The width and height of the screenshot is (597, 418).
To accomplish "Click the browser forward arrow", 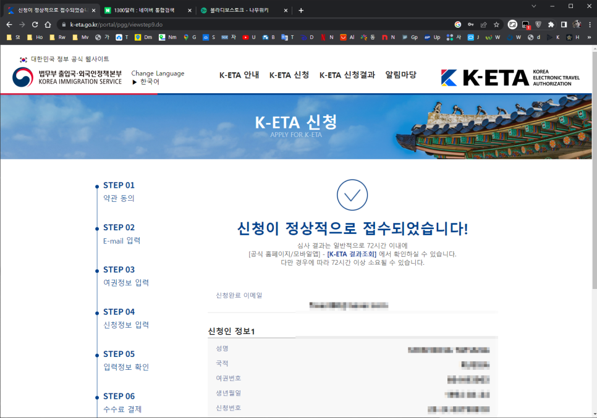I will pos(22,24).
